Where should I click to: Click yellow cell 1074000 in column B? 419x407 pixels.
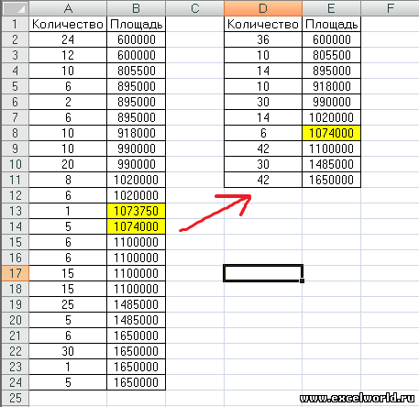click(136, 226)
